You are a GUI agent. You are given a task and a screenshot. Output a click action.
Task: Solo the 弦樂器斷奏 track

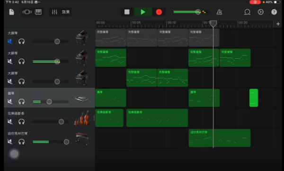point(21,122)
